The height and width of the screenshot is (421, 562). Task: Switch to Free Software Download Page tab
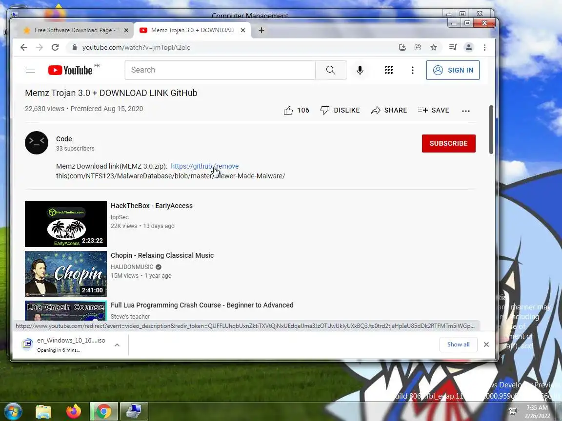(x=73, y=30)
